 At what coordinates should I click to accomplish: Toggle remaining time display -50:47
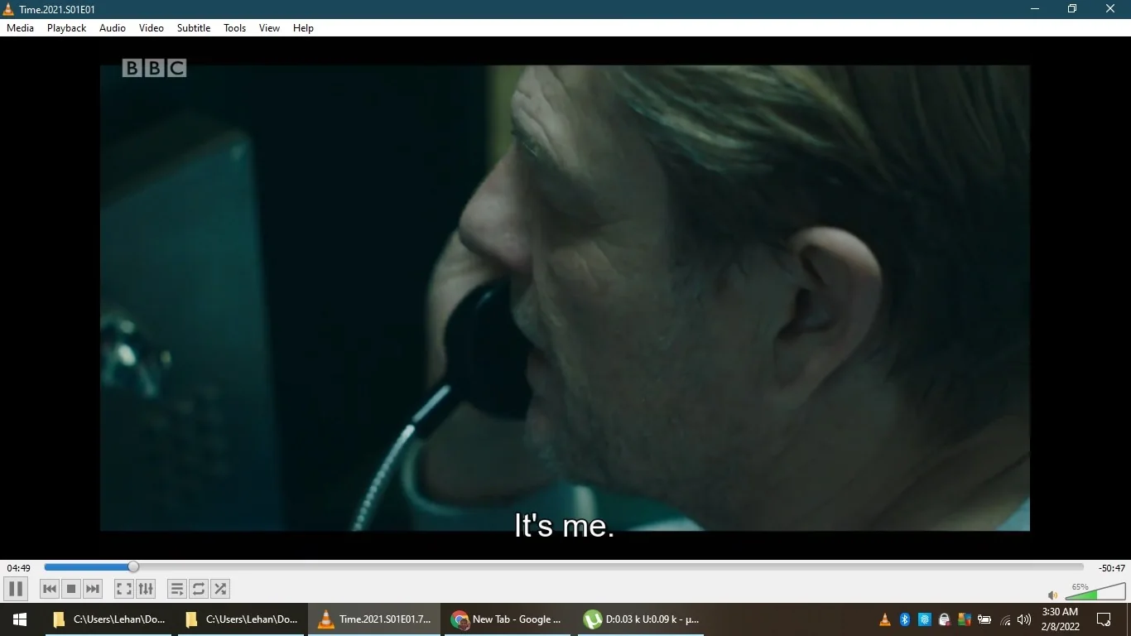point(1112,568)
